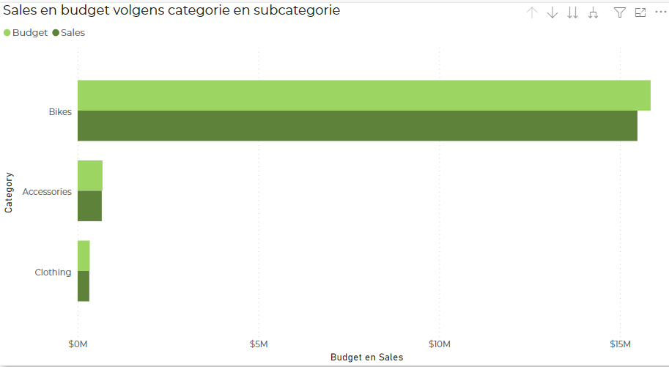Open more options ellipsis menu
This screenshot has width=669, height=367.
(x=660, y=12)
